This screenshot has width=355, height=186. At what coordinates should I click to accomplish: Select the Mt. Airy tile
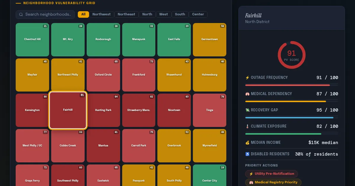coord(68,40)
